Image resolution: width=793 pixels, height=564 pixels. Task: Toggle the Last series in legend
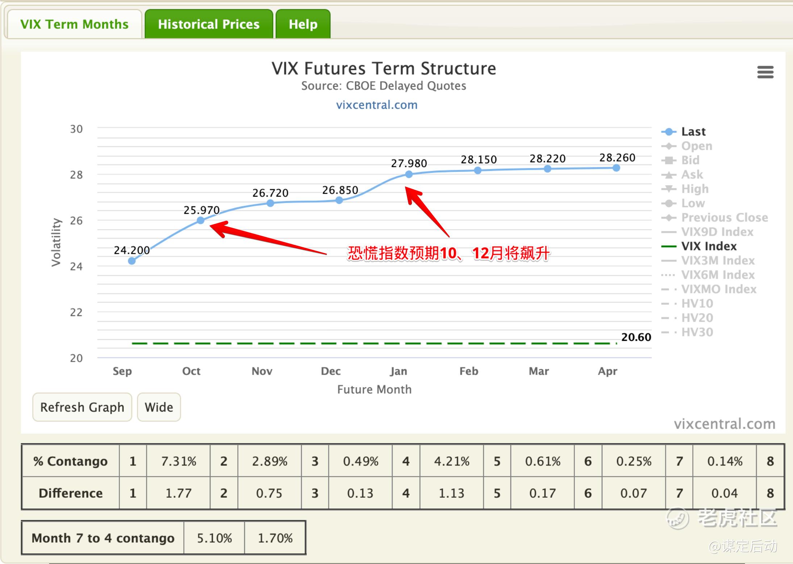684,131
